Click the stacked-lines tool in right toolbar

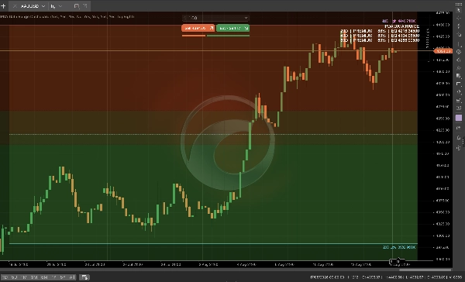459,101
